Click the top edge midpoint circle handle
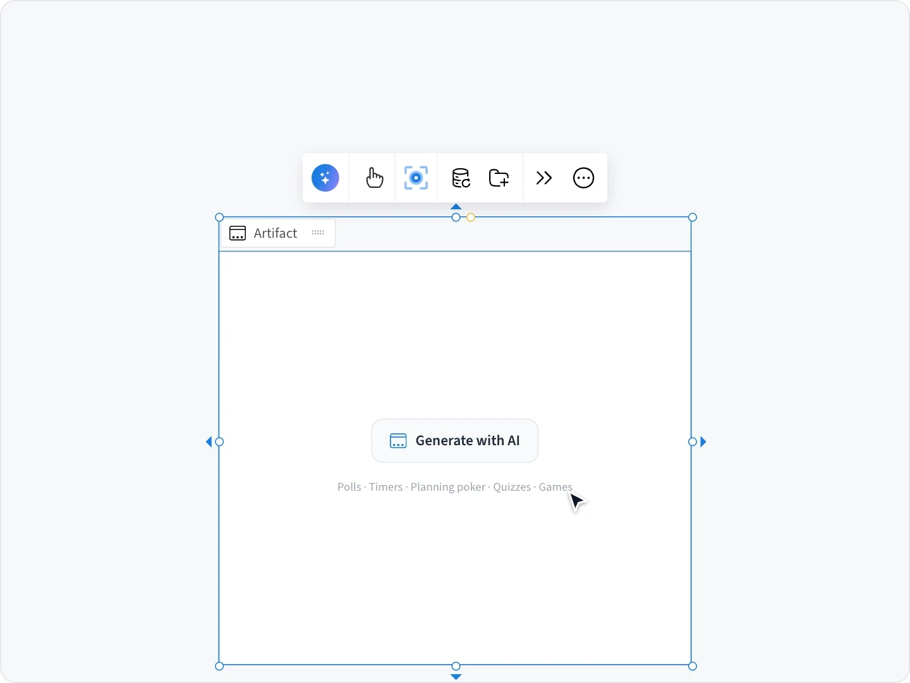910x683 pixels. pyautogui.click(x=456, y=218)
